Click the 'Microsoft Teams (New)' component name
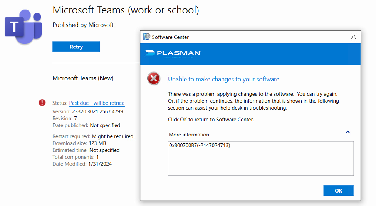376x206 pixels. coord(83,78)
